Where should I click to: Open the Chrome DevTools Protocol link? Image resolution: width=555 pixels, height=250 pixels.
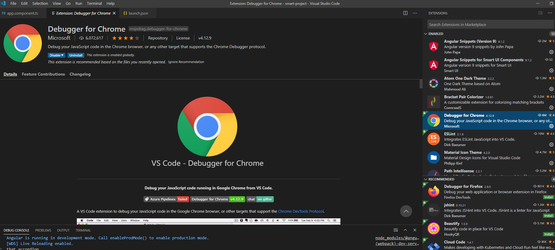[x=301, y=211]
